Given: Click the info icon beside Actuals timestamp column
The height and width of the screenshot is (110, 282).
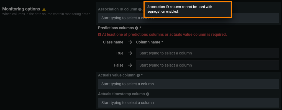Looking at the screenshot, I should point(147,94).
